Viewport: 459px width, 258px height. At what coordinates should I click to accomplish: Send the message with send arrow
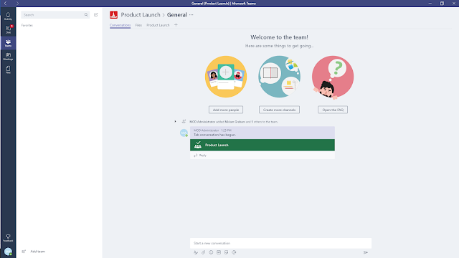click(366, 252)
